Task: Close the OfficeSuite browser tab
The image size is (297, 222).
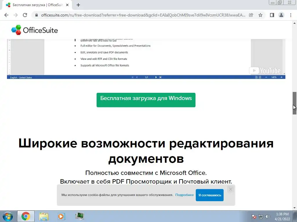Action: [67, 5]
